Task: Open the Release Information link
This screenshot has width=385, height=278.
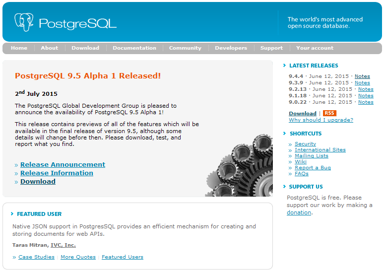Action: [57, 173]
